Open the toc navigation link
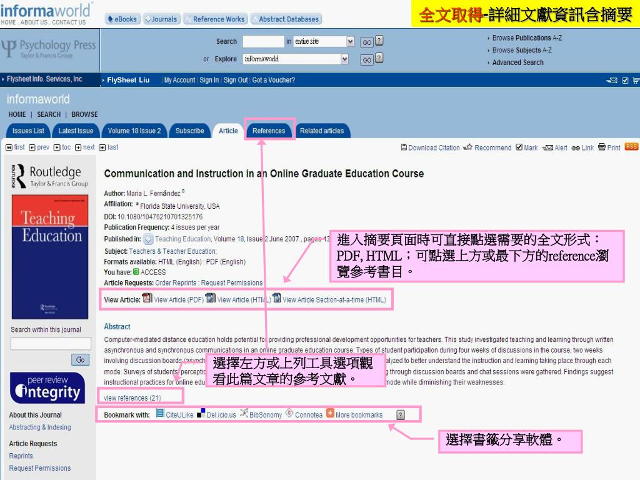The image size is (640, 480). (x=62, y=147)
